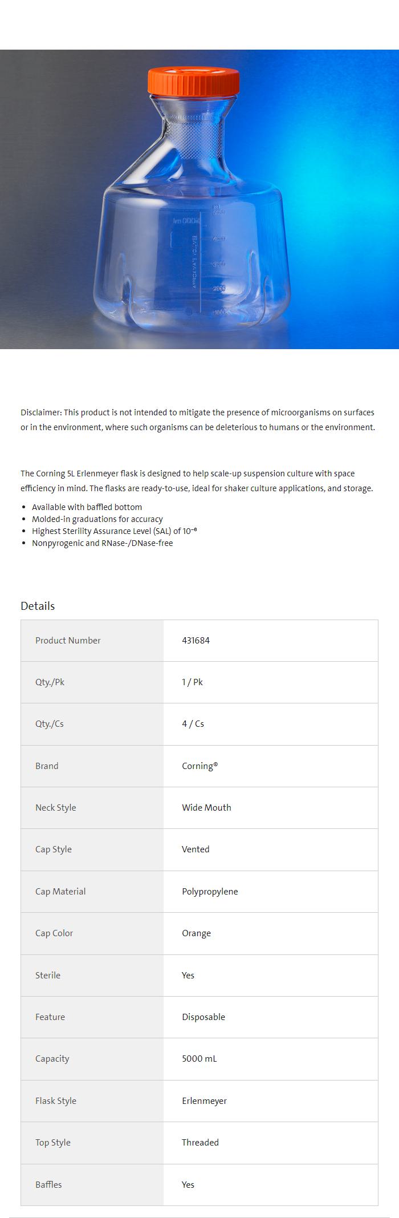The width and height of the screenshot is (399, 1218).
Task: Click the orange cap in the flask photo
Action: click(193, 80)
